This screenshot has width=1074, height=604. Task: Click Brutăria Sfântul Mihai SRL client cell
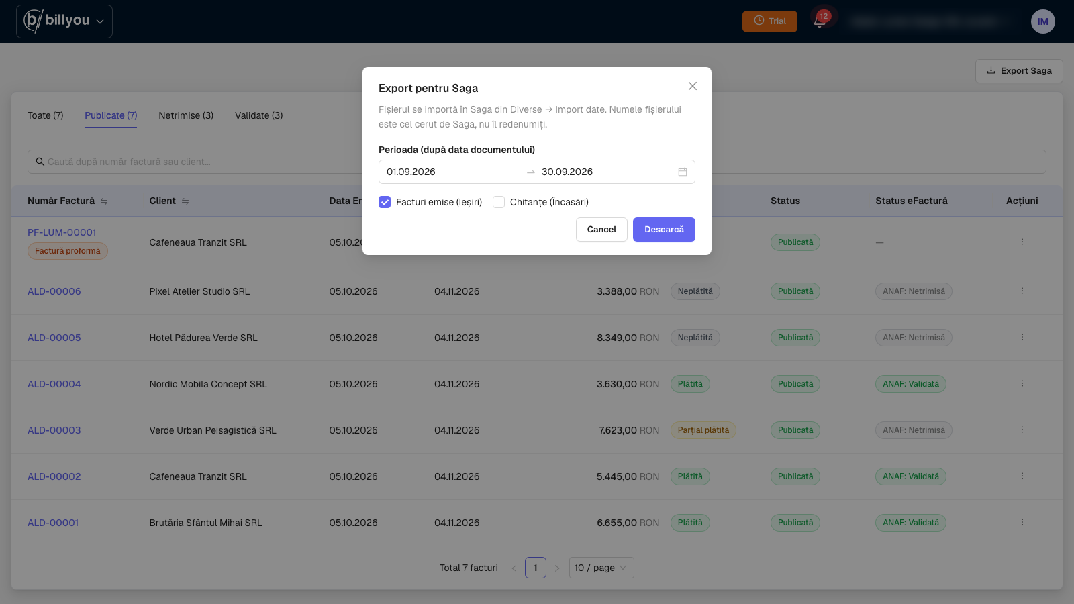tap(206, 523)
